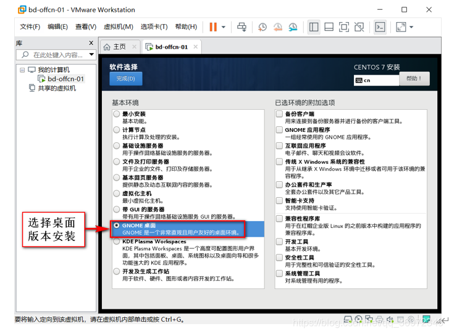Select the 最小安装 radio button
The height and width of the screenshot is (334, 449).
(x=117, y=114)
